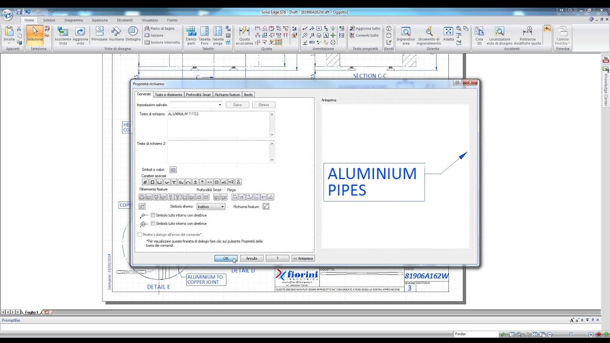Select the Ingrandisci area zoom tool
The image size is (610, 343).
[406, 36]
